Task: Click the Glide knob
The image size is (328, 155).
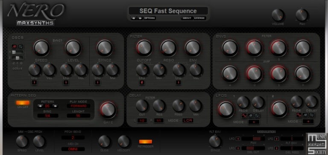Action: point(104,141)
